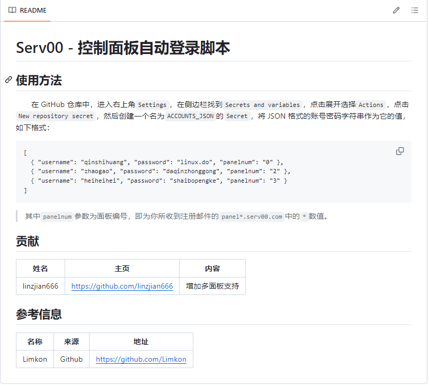Click the Secrets and variables code text

click(263, 105)
